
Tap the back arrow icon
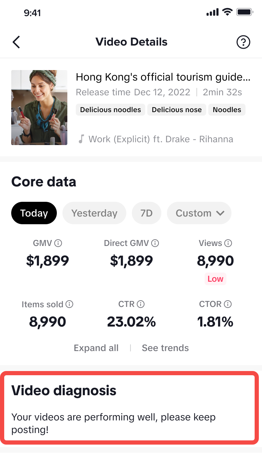click(x=16, y=42)
